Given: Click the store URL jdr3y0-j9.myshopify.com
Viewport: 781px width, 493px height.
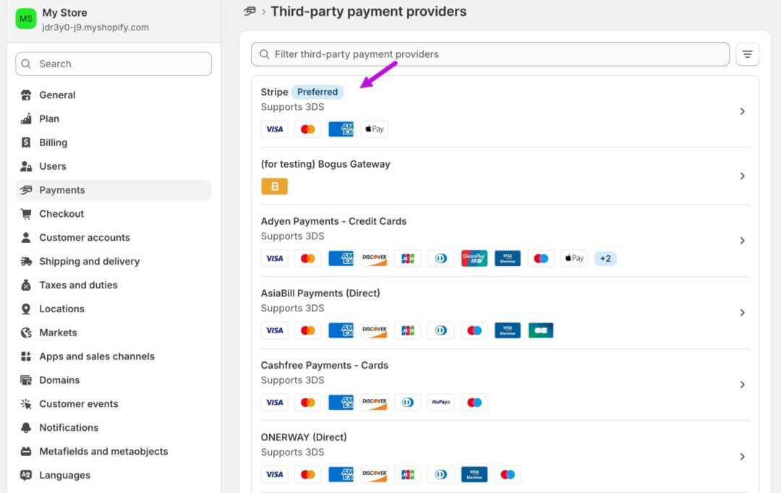Looking at the screenshot, I should 95,27.
